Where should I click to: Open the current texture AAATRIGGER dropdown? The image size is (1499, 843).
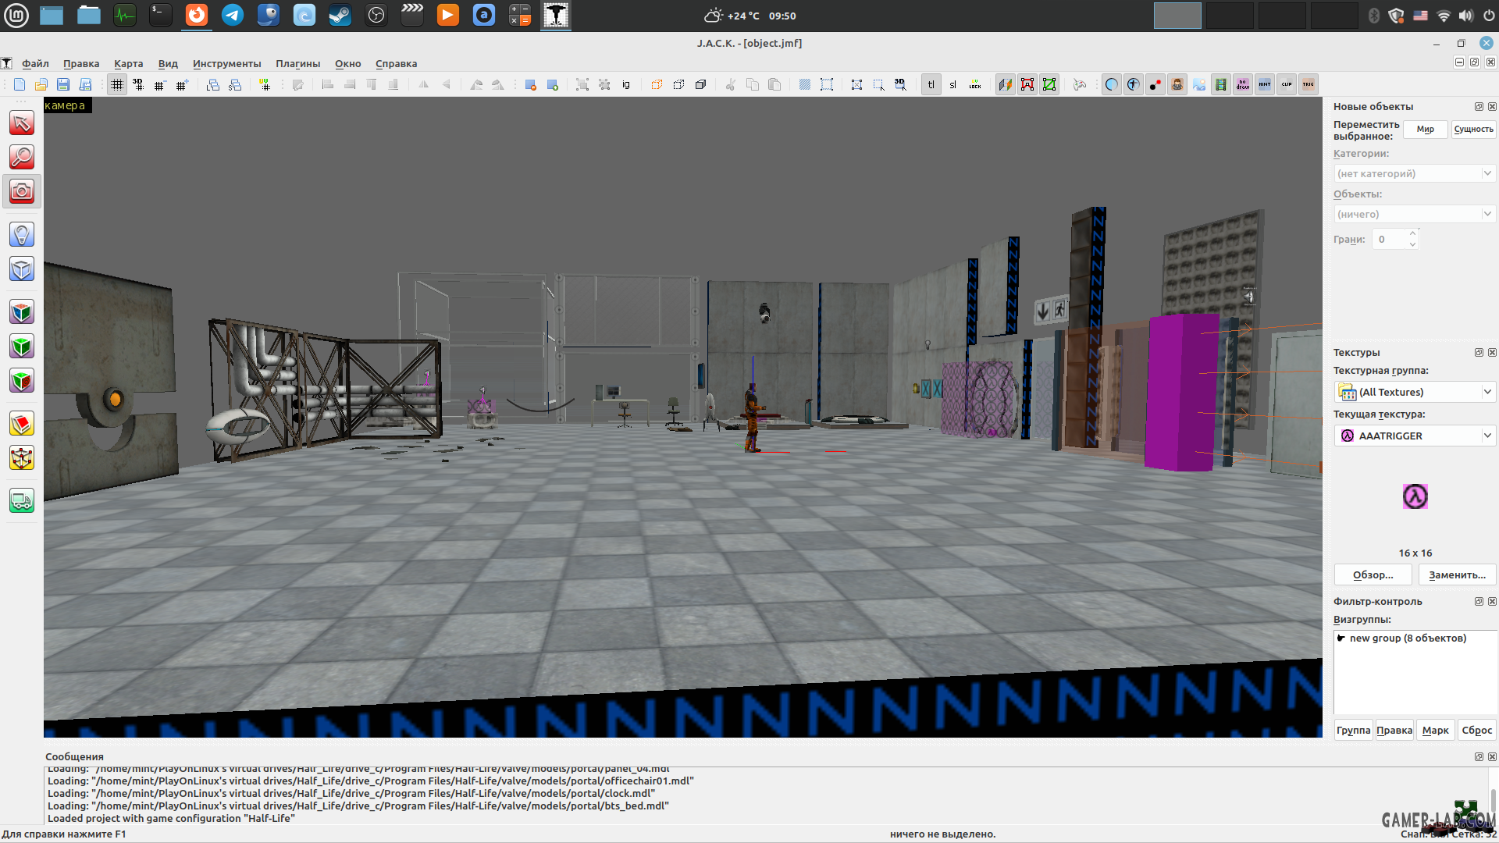[1414, 436]
